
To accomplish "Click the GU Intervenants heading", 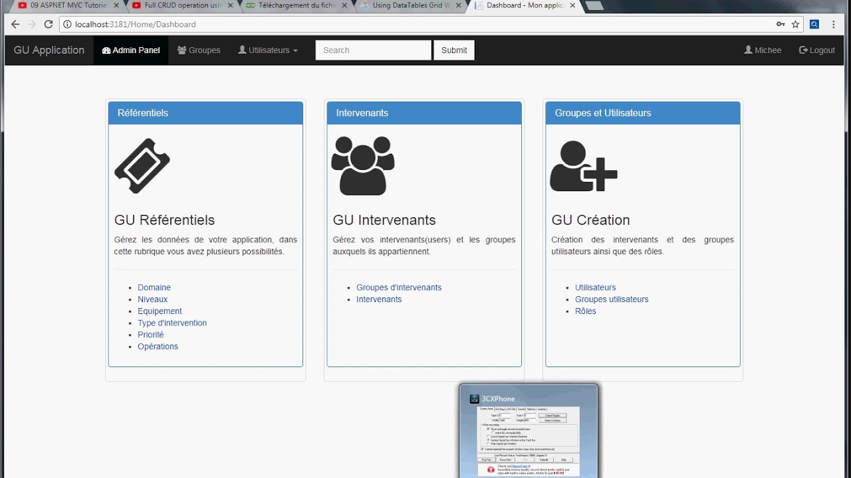I will pos(384,220).
